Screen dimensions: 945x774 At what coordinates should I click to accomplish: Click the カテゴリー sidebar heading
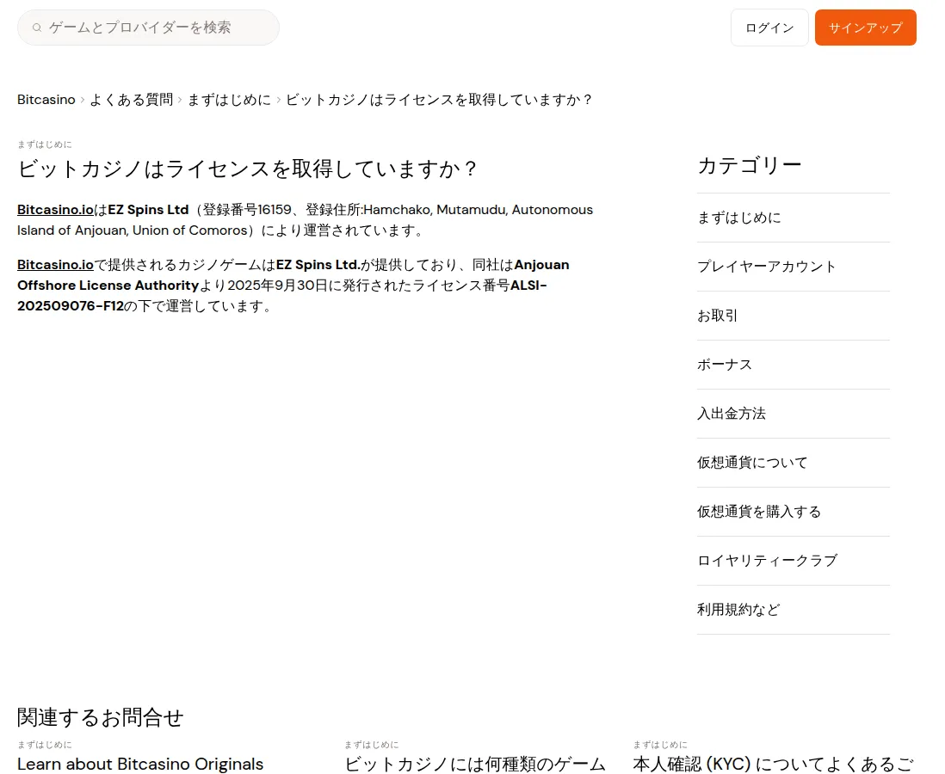tap(750, 165)
